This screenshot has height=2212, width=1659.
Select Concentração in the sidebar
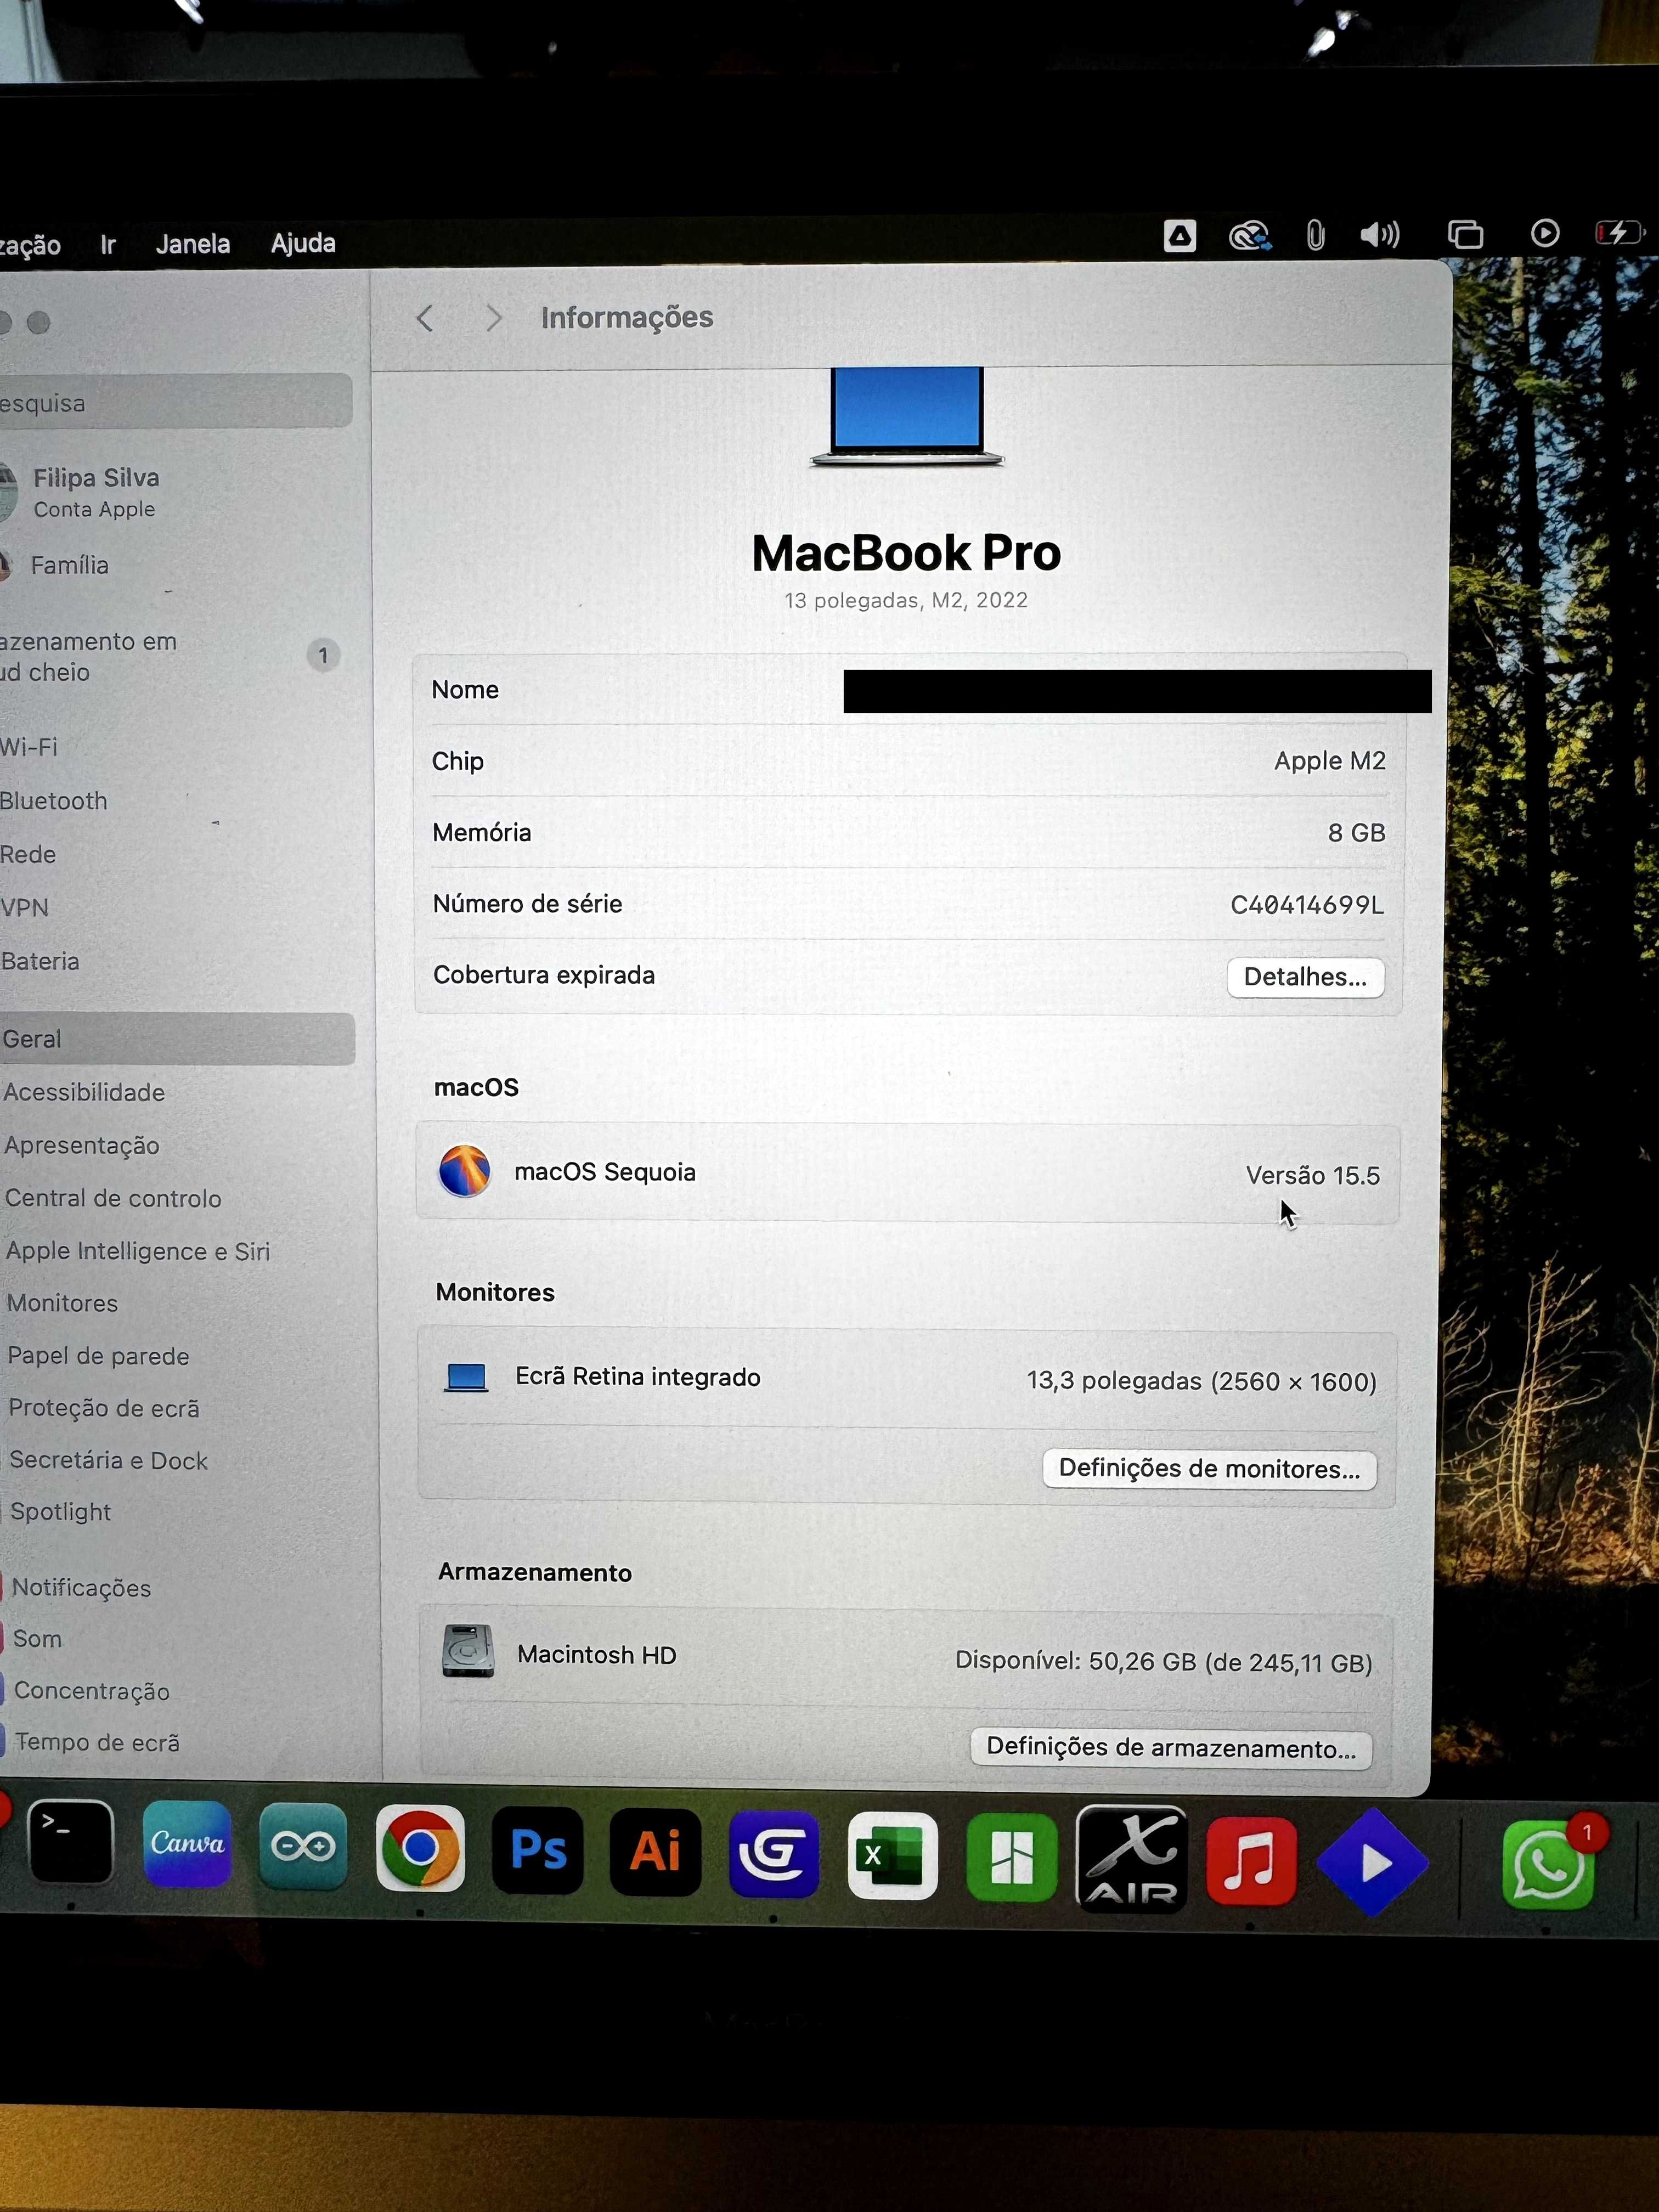tap(91, 1691)
